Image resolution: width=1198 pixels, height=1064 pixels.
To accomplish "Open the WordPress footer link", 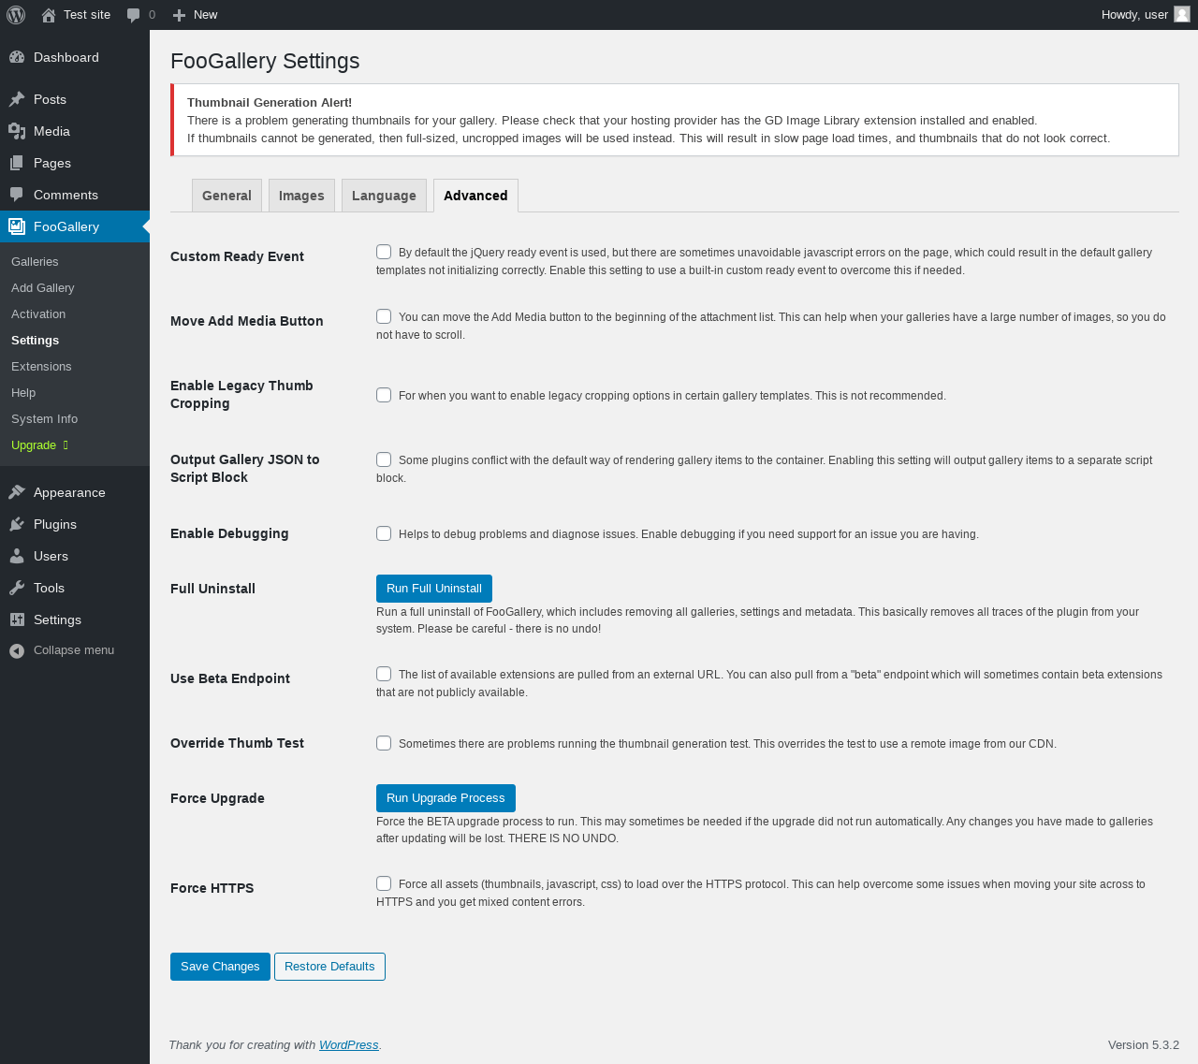I will 349,1045.
